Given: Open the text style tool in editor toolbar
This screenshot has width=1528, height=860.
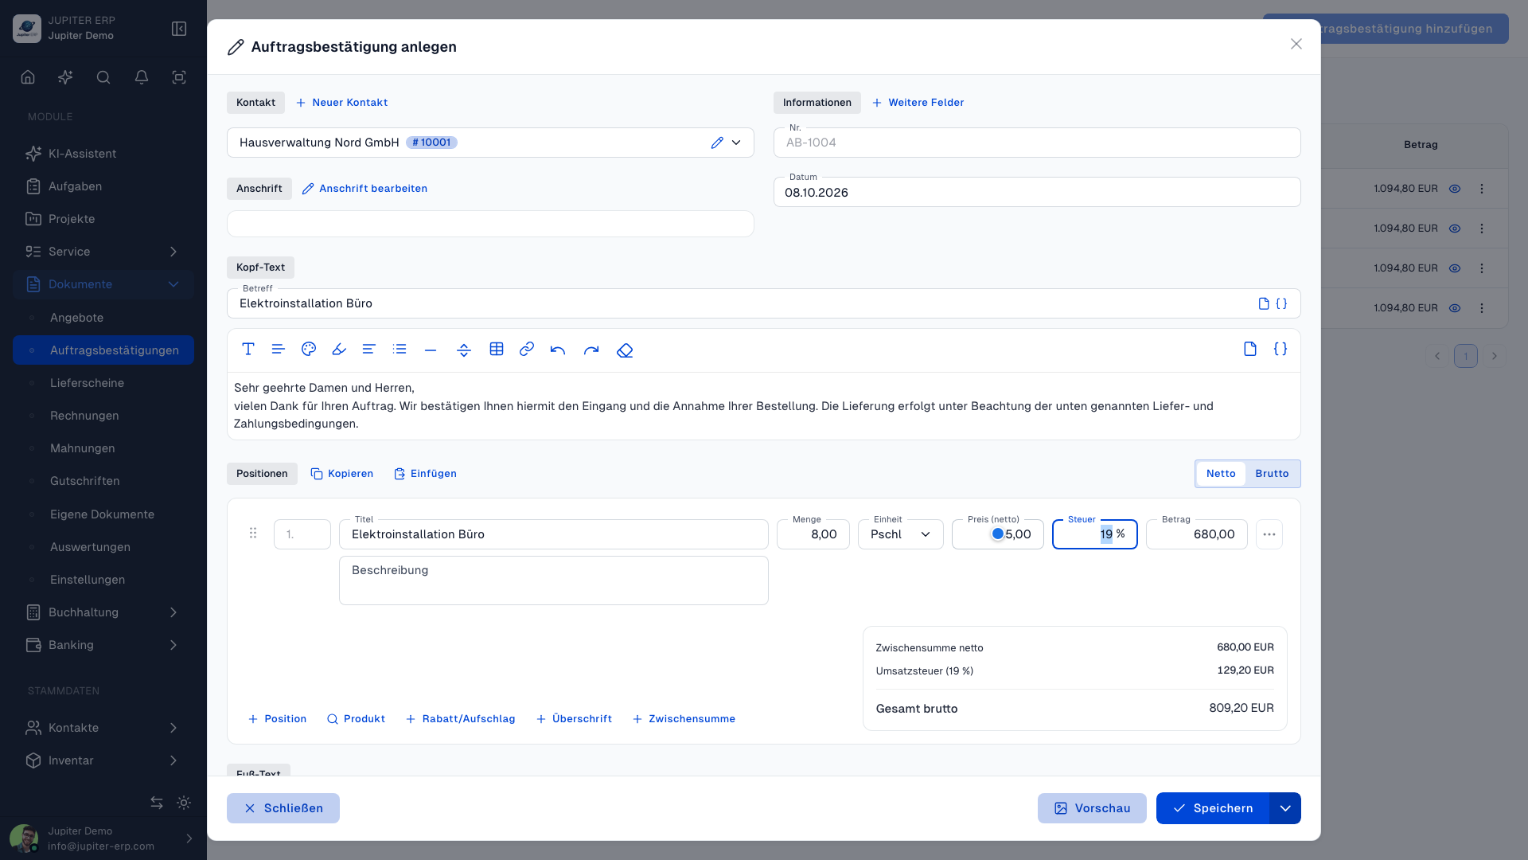Looking at the screenshot, I should [x=248, y=350].
